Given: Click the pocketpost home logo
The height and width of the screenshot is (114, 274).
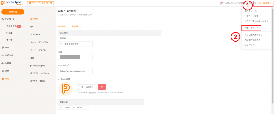Looking at the screenshot, I should [x=13, y=3].
